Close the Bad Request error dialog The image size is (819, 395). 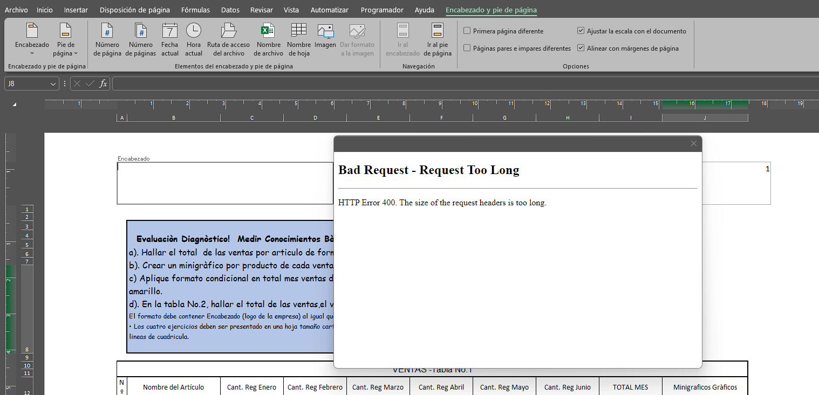point(694,143)
